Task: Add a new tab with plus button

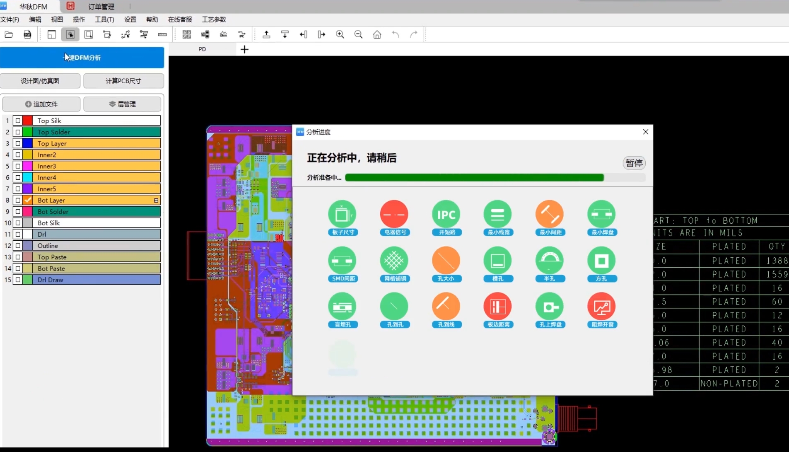Action: tap(244, 49)
